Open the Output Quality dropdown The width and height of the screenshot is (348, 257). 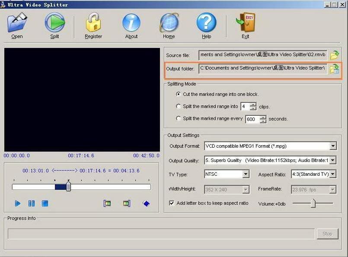tap(333, 160)
